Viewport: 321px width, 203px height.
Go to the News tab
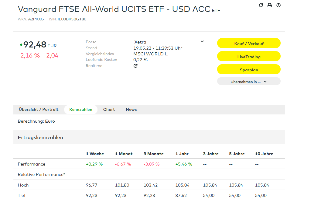[x=131, y=110]
